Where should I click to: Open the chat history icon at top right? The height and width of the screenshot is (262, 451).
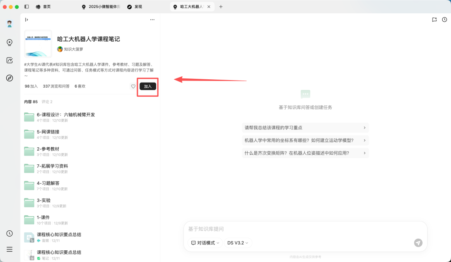[x=445, y=19]
